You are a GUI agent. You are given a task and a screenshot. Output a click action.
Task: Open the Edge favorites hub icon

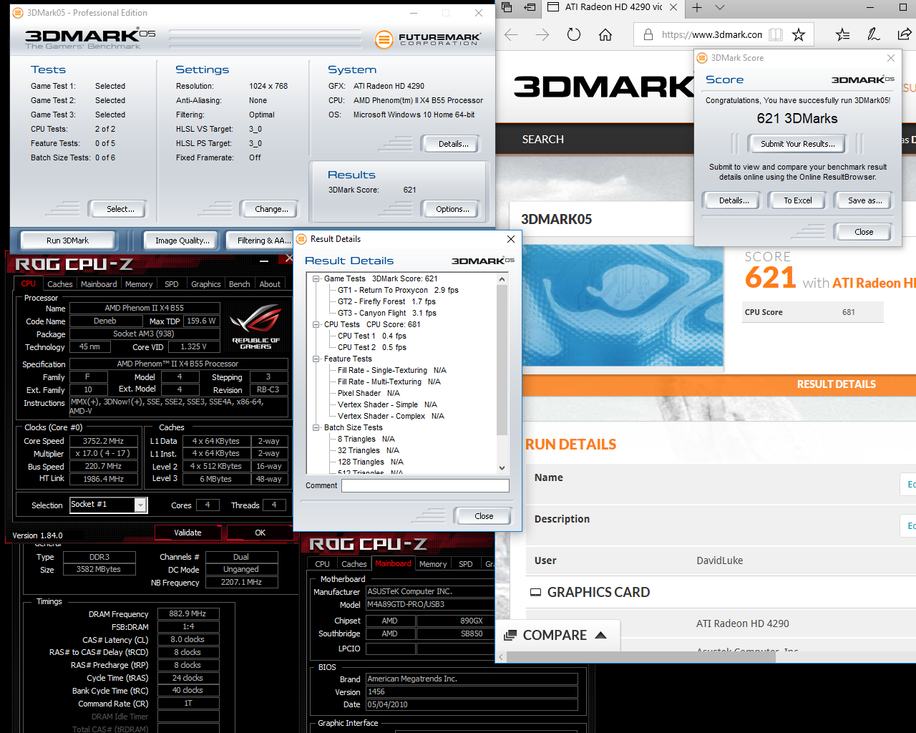(843, 34)
